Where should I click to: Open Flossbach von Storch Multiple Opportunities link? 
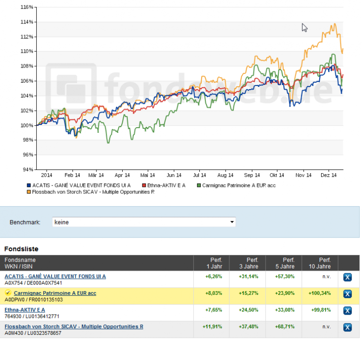[x=74, y=327]
